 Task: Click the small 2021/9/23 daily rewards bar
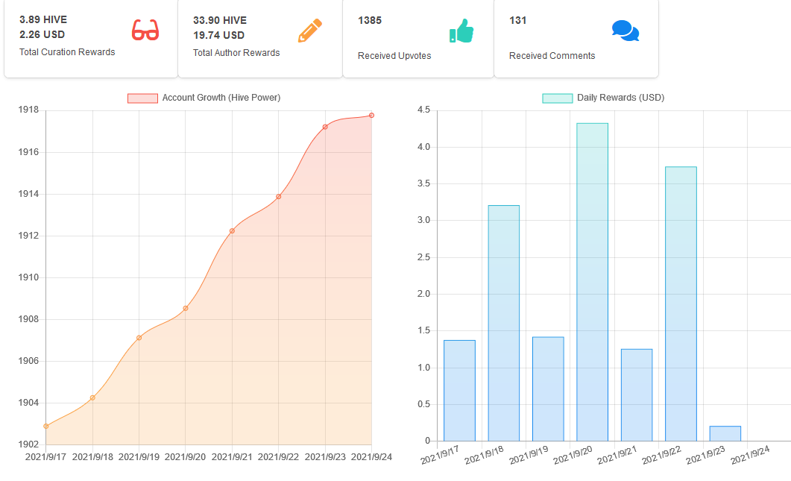[x=725, y=433]
